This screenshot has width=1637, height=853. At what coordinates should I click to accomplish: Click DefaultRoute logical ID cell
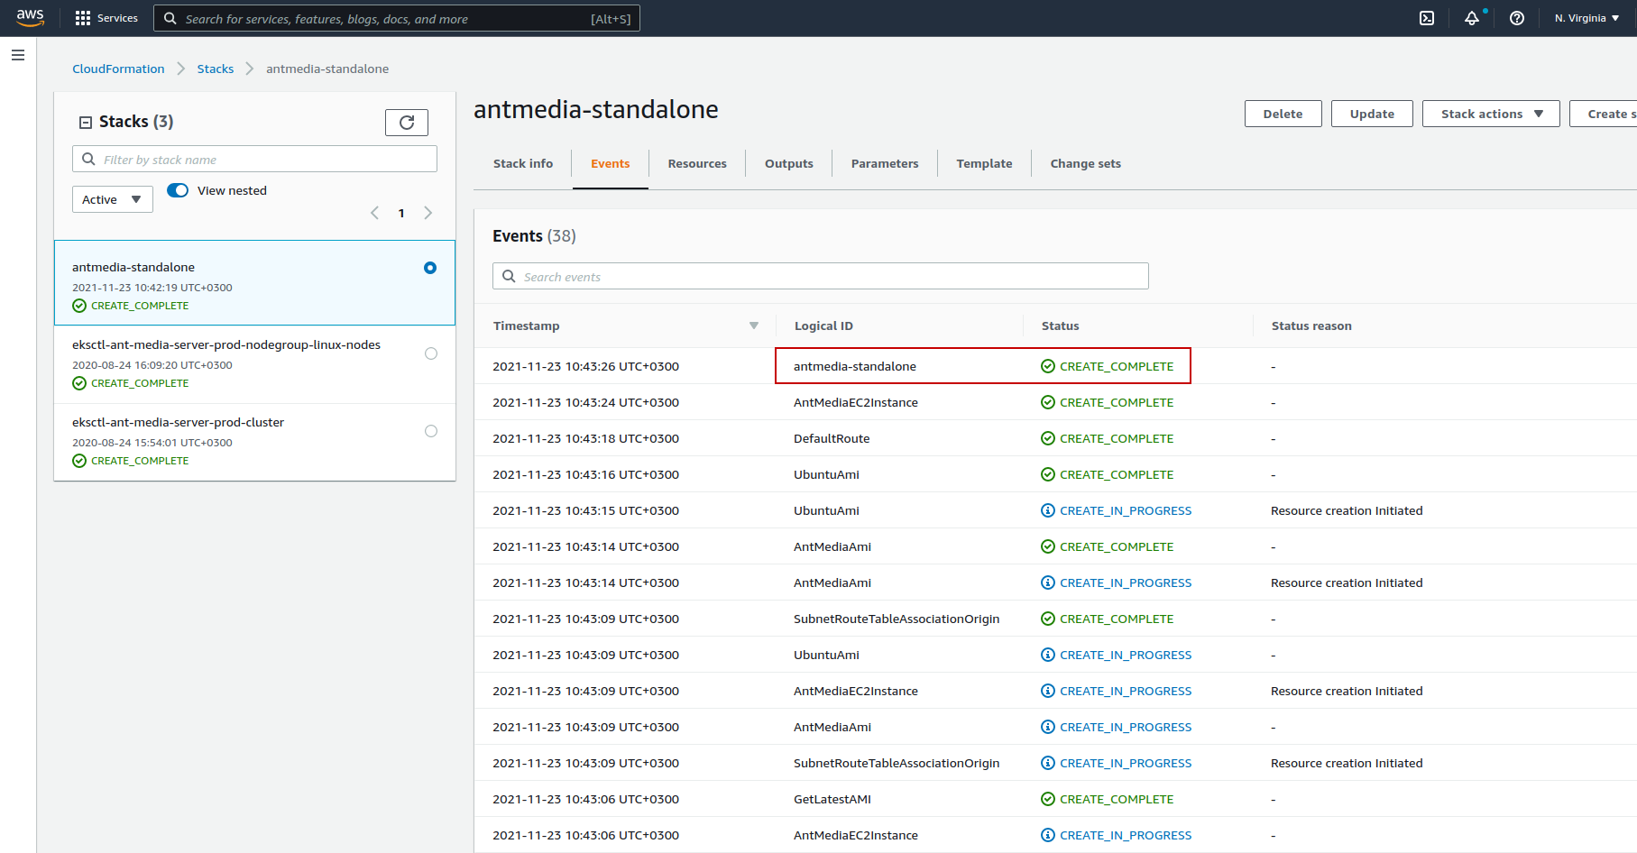[832, 438]
